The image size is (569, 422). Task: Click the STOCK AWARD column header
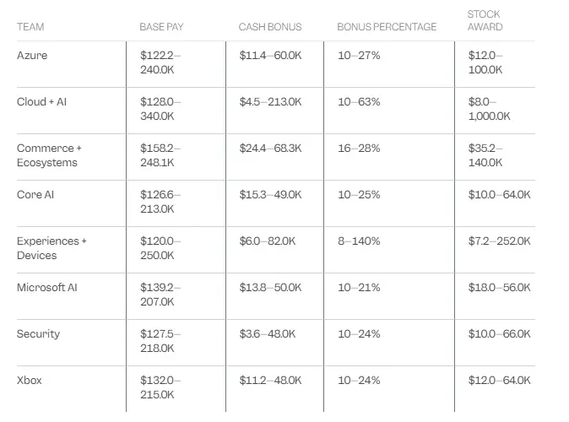pos(485,20)
